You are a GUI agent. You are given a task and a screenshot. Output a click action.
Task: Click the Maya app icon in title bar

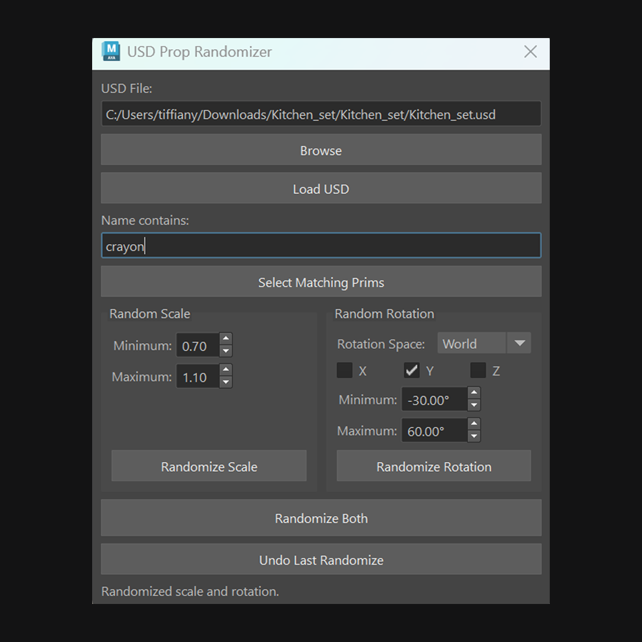click(x=111, y=51)
